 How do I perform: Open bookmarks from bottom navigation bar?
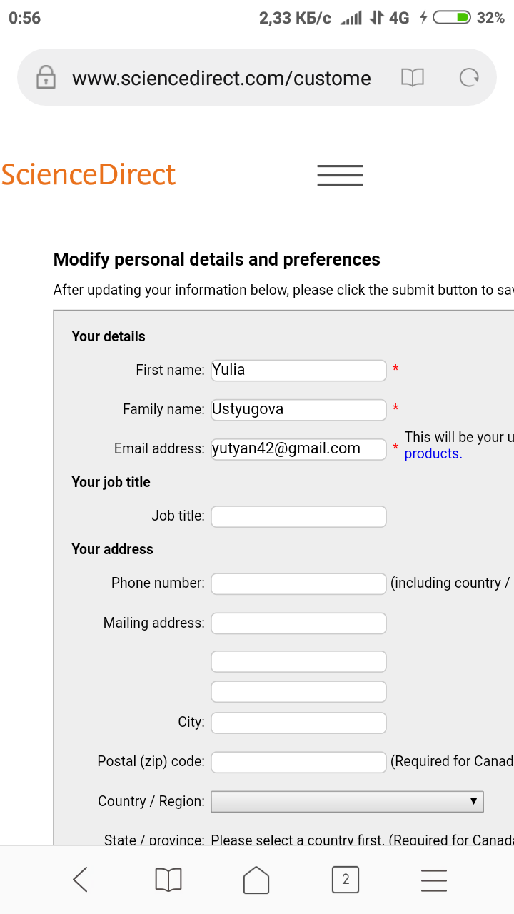[x=168, y=880]
